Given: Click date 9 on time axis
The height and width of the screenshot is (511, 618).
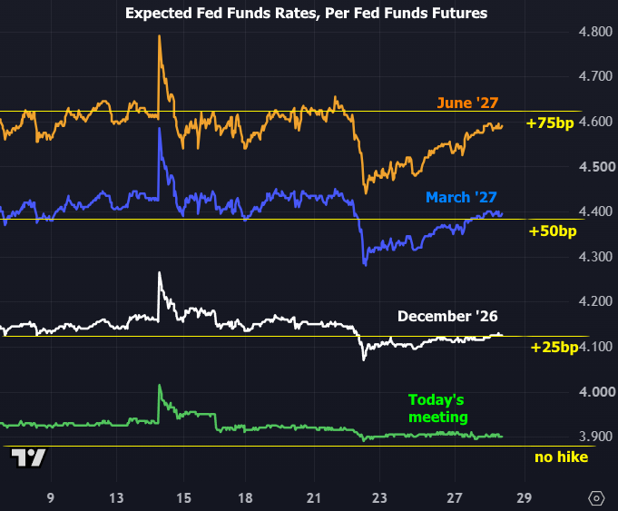Looking at the screenshot, I should pyautogui.click(x=51, y=498).
